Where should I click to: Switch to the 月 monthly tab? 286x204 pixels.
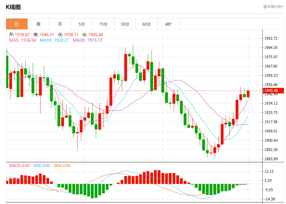[x=60, y=24]
